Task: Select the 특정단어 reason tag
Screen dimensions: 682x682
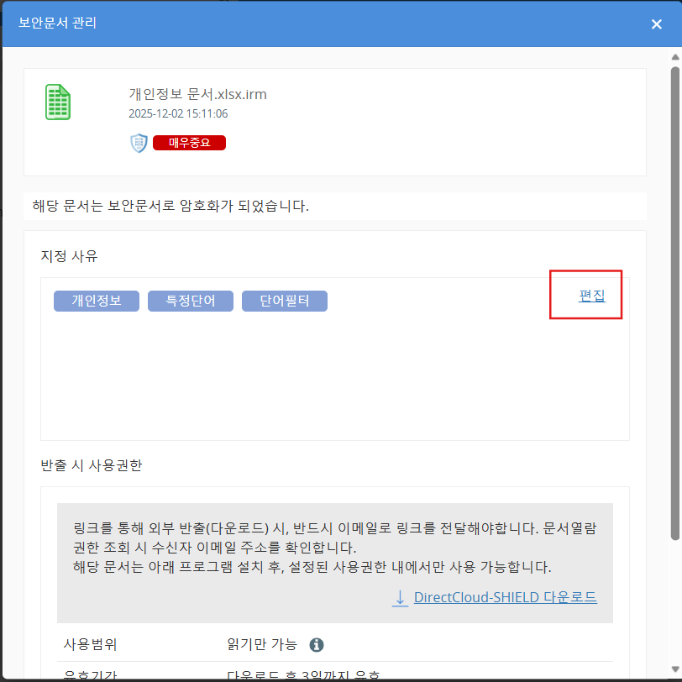Action: 190,301
